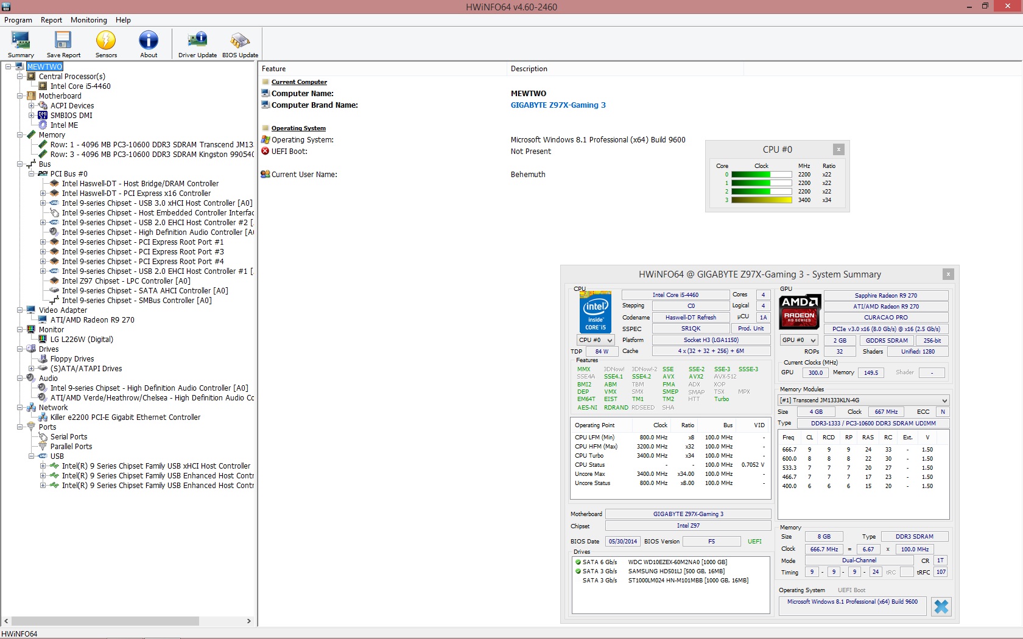Open the Help menu
Screen dimensions: 1023x639
(124, 20)
